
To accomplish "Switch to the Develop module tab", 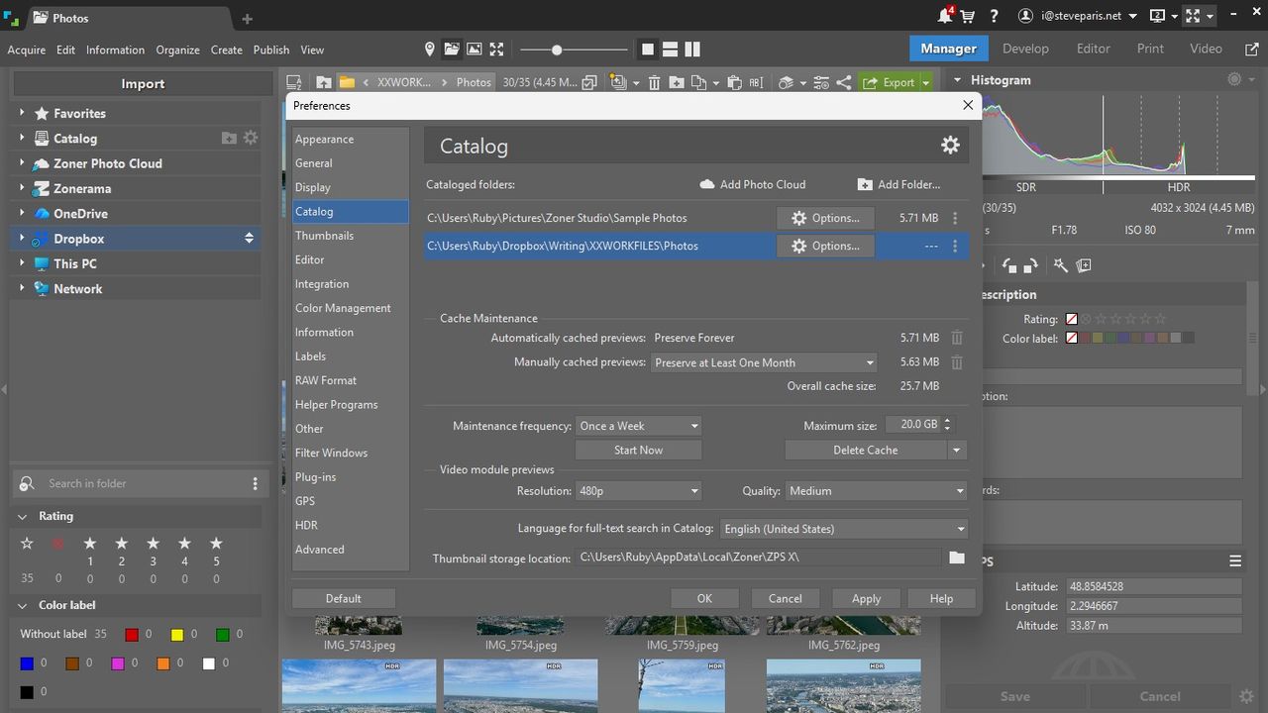I will [1025, 49].
